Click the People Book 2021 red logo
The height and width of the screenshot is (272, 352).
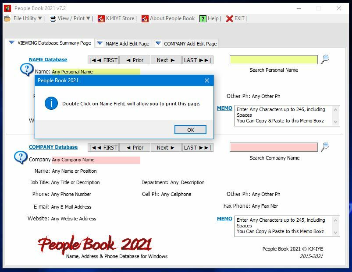[95, 244]
